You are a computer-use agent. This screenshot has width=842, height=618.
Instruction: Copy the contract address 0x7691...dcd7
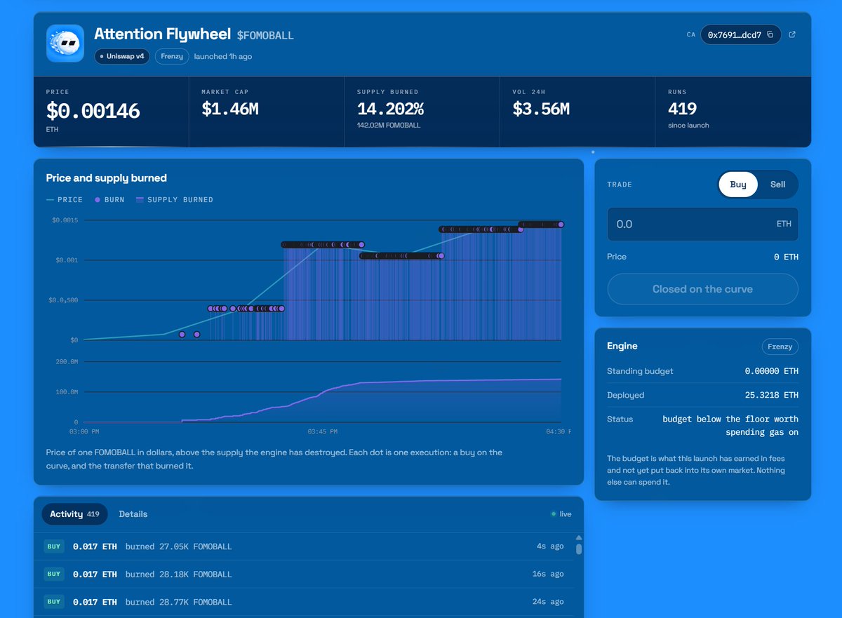(x=770, y=35)
